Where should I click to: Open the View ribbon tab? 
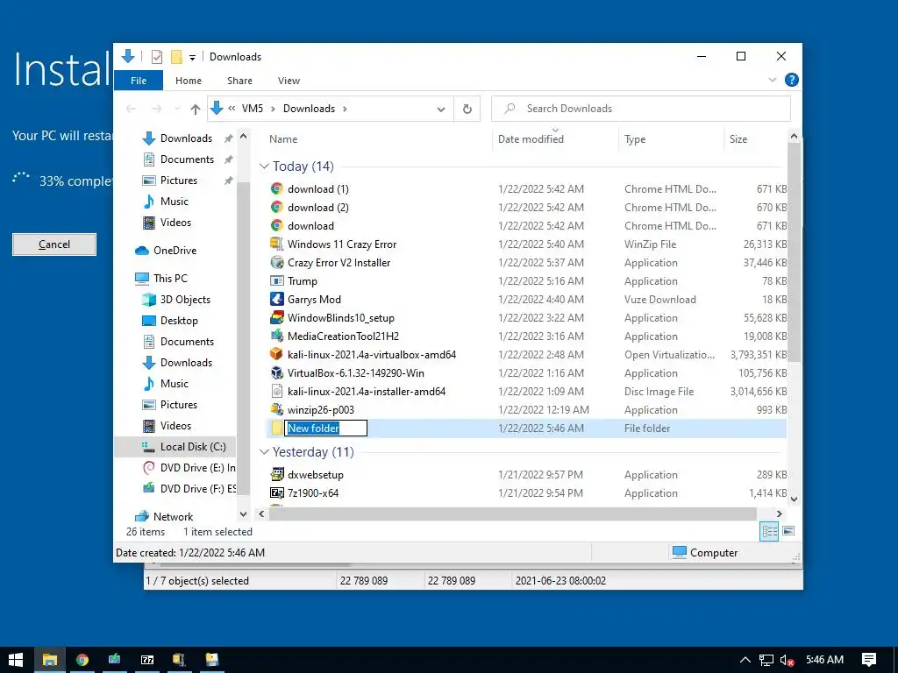(x=289, y=81)
